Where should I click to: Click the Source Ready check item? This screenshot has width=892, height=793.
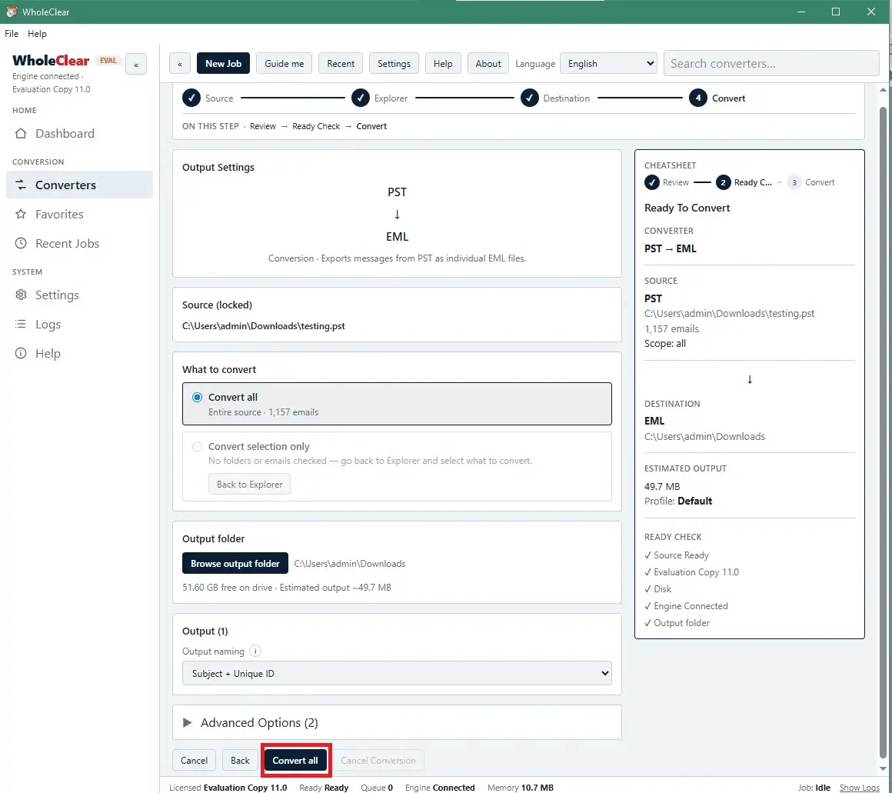[x=677, y=555]
